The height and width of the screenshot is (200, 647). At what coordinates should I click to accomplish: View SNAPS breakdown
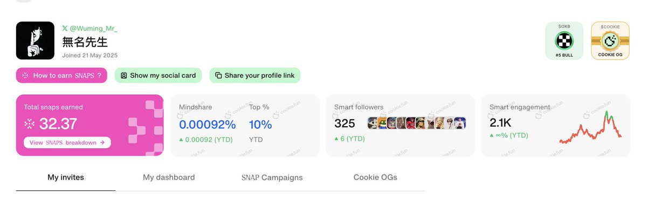point(67,142)
